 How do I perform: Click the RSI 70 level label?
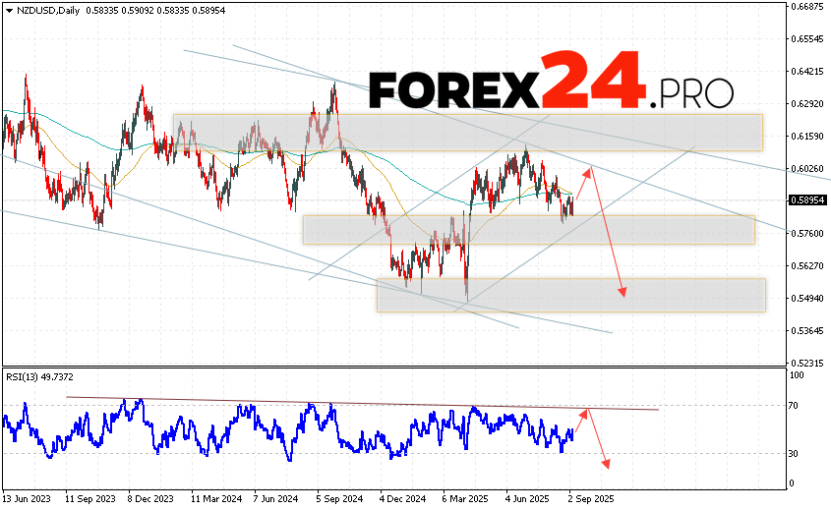coord(792,405)
